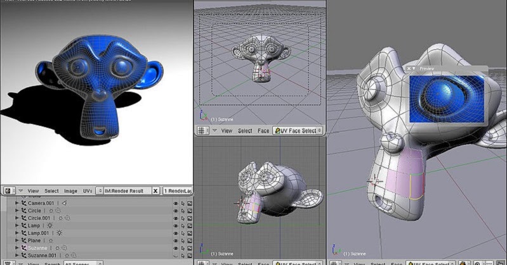The width and height of the screenshot is (507, 265).
Task: Open the image browse dropdown beside Render Result
Action: click(100, 191)
